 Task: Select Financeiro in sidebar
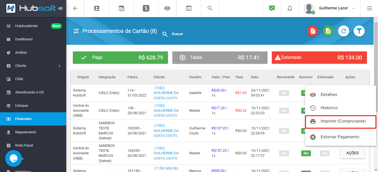33,119
